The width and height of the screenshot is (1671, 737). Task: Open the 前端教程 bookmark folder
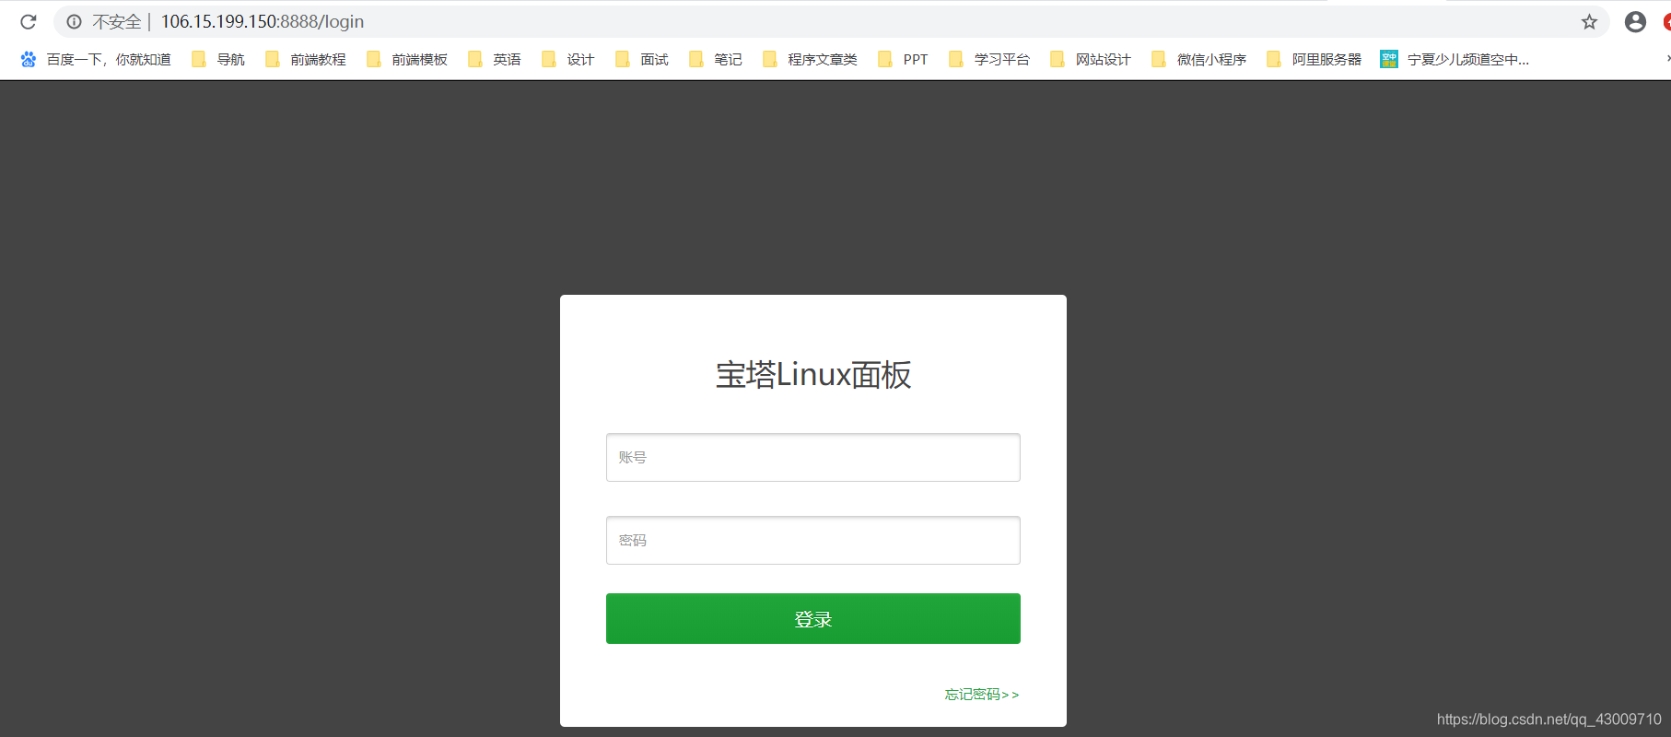click(x=306, y=59)
